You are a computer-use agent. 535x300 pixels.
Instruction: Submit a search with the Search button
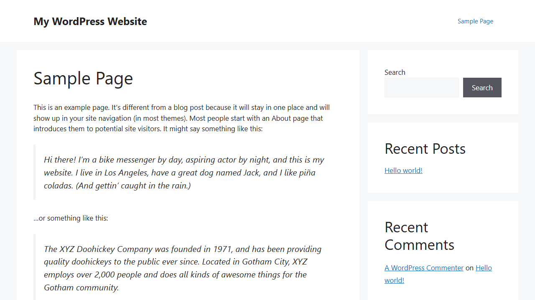[x=482, y=87]
